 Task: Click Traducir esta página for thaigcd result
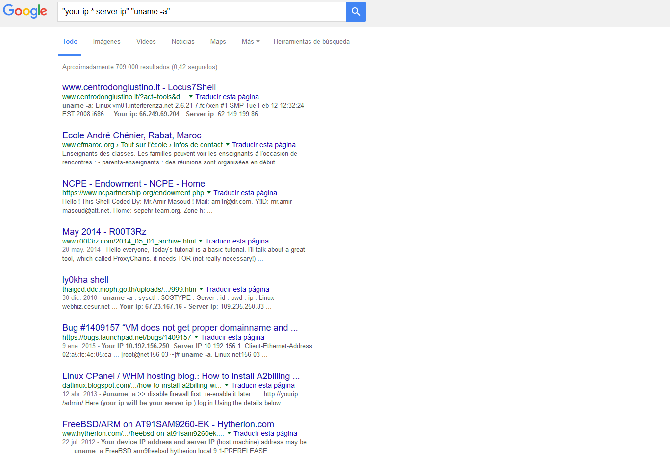[x=237, y=289]
